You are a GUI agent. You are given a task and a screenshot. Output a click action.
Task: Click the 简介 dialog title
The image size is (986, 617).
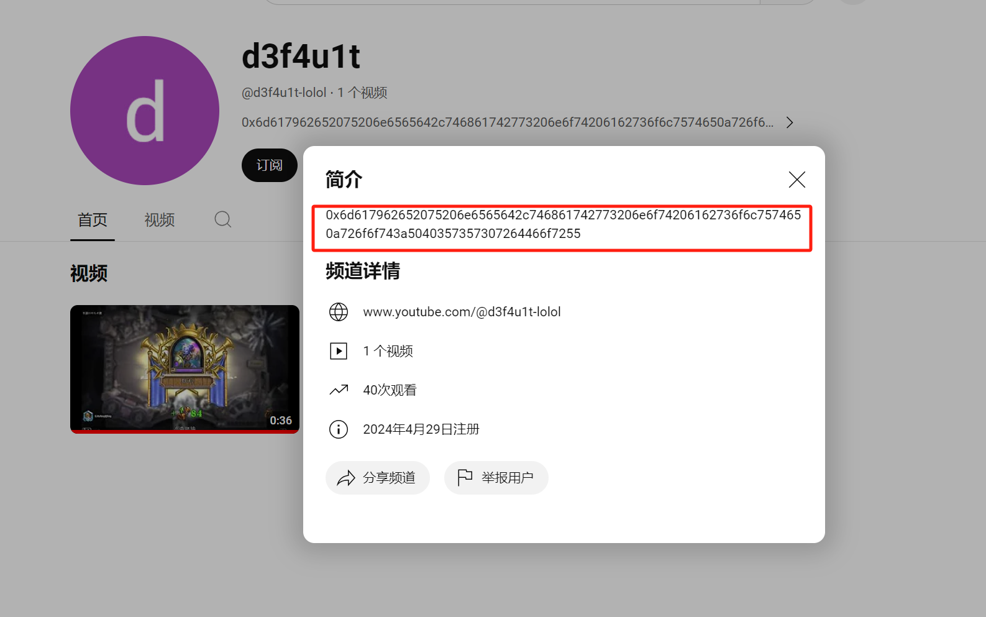(344, 180)
